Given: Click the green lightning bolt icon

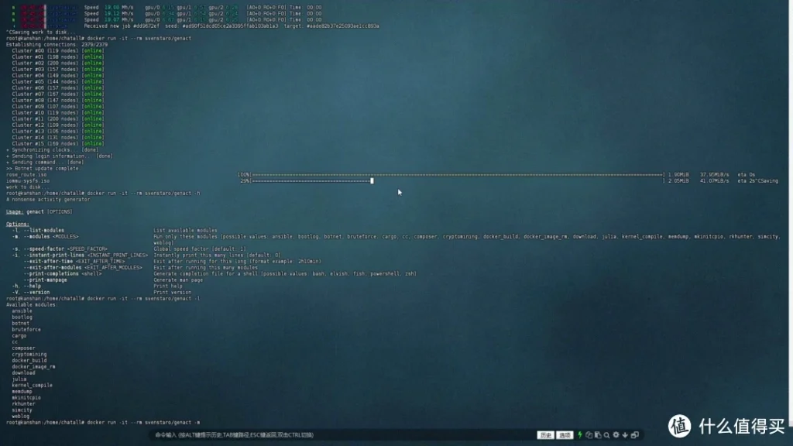Looking at the screenshot, I should click(x=581, y=435).
